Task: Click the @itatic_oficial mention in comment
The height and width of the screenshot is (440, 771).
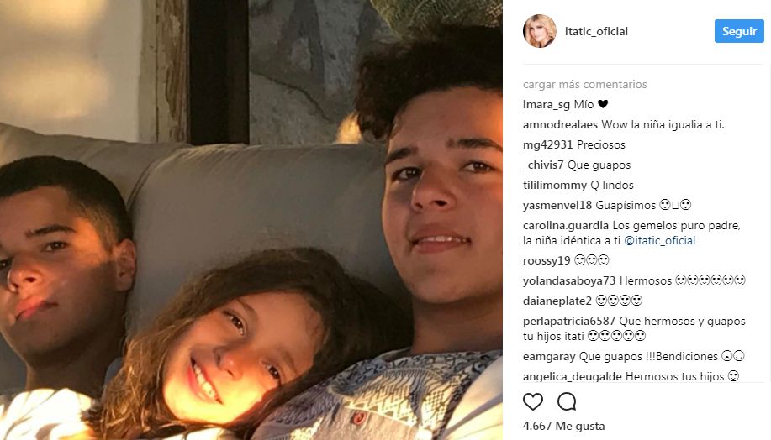Action: tap(659, 241)
